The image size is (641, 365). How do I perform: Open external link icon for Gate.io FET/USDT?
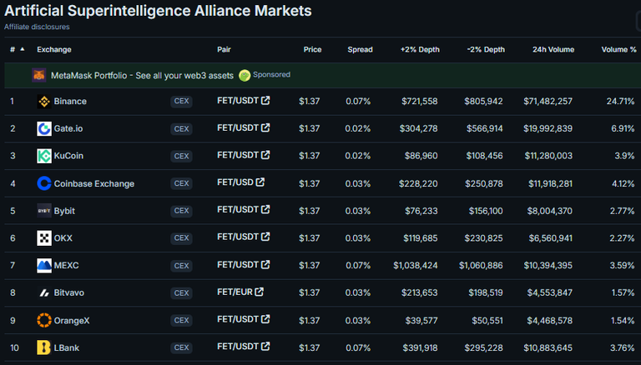(265, 127)
